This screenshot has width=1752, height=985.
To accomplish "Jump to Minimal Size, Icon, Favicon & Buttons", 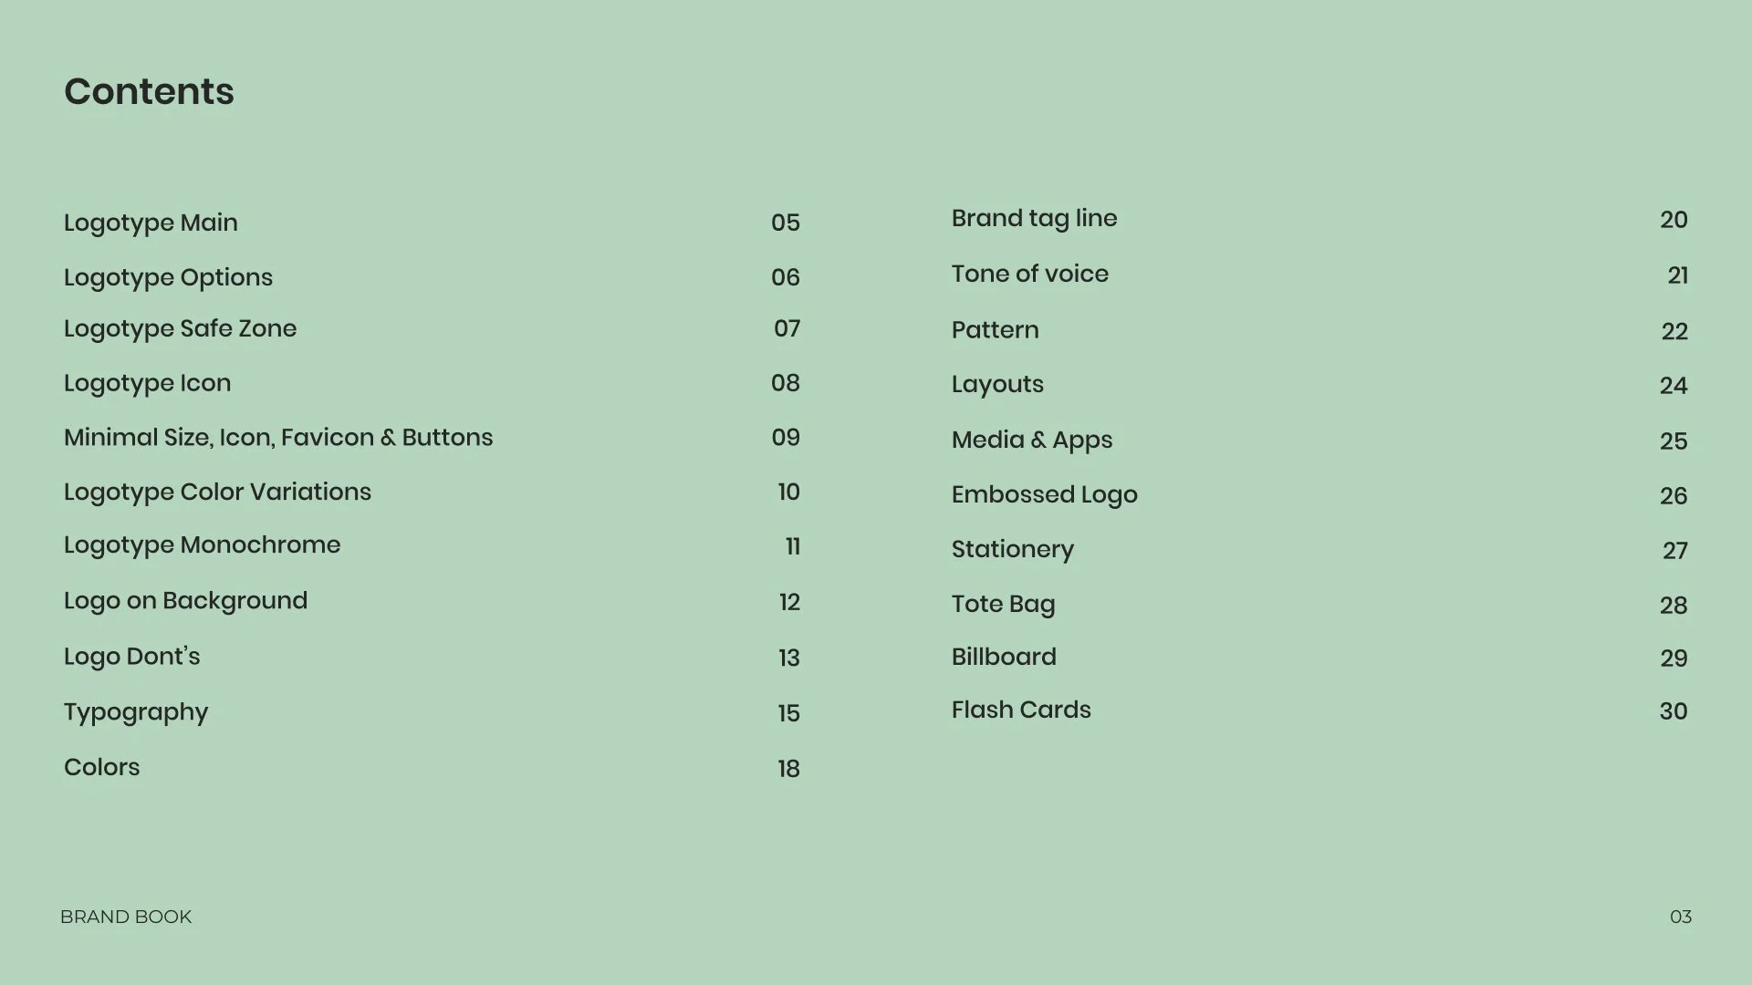I will (278, 438).
